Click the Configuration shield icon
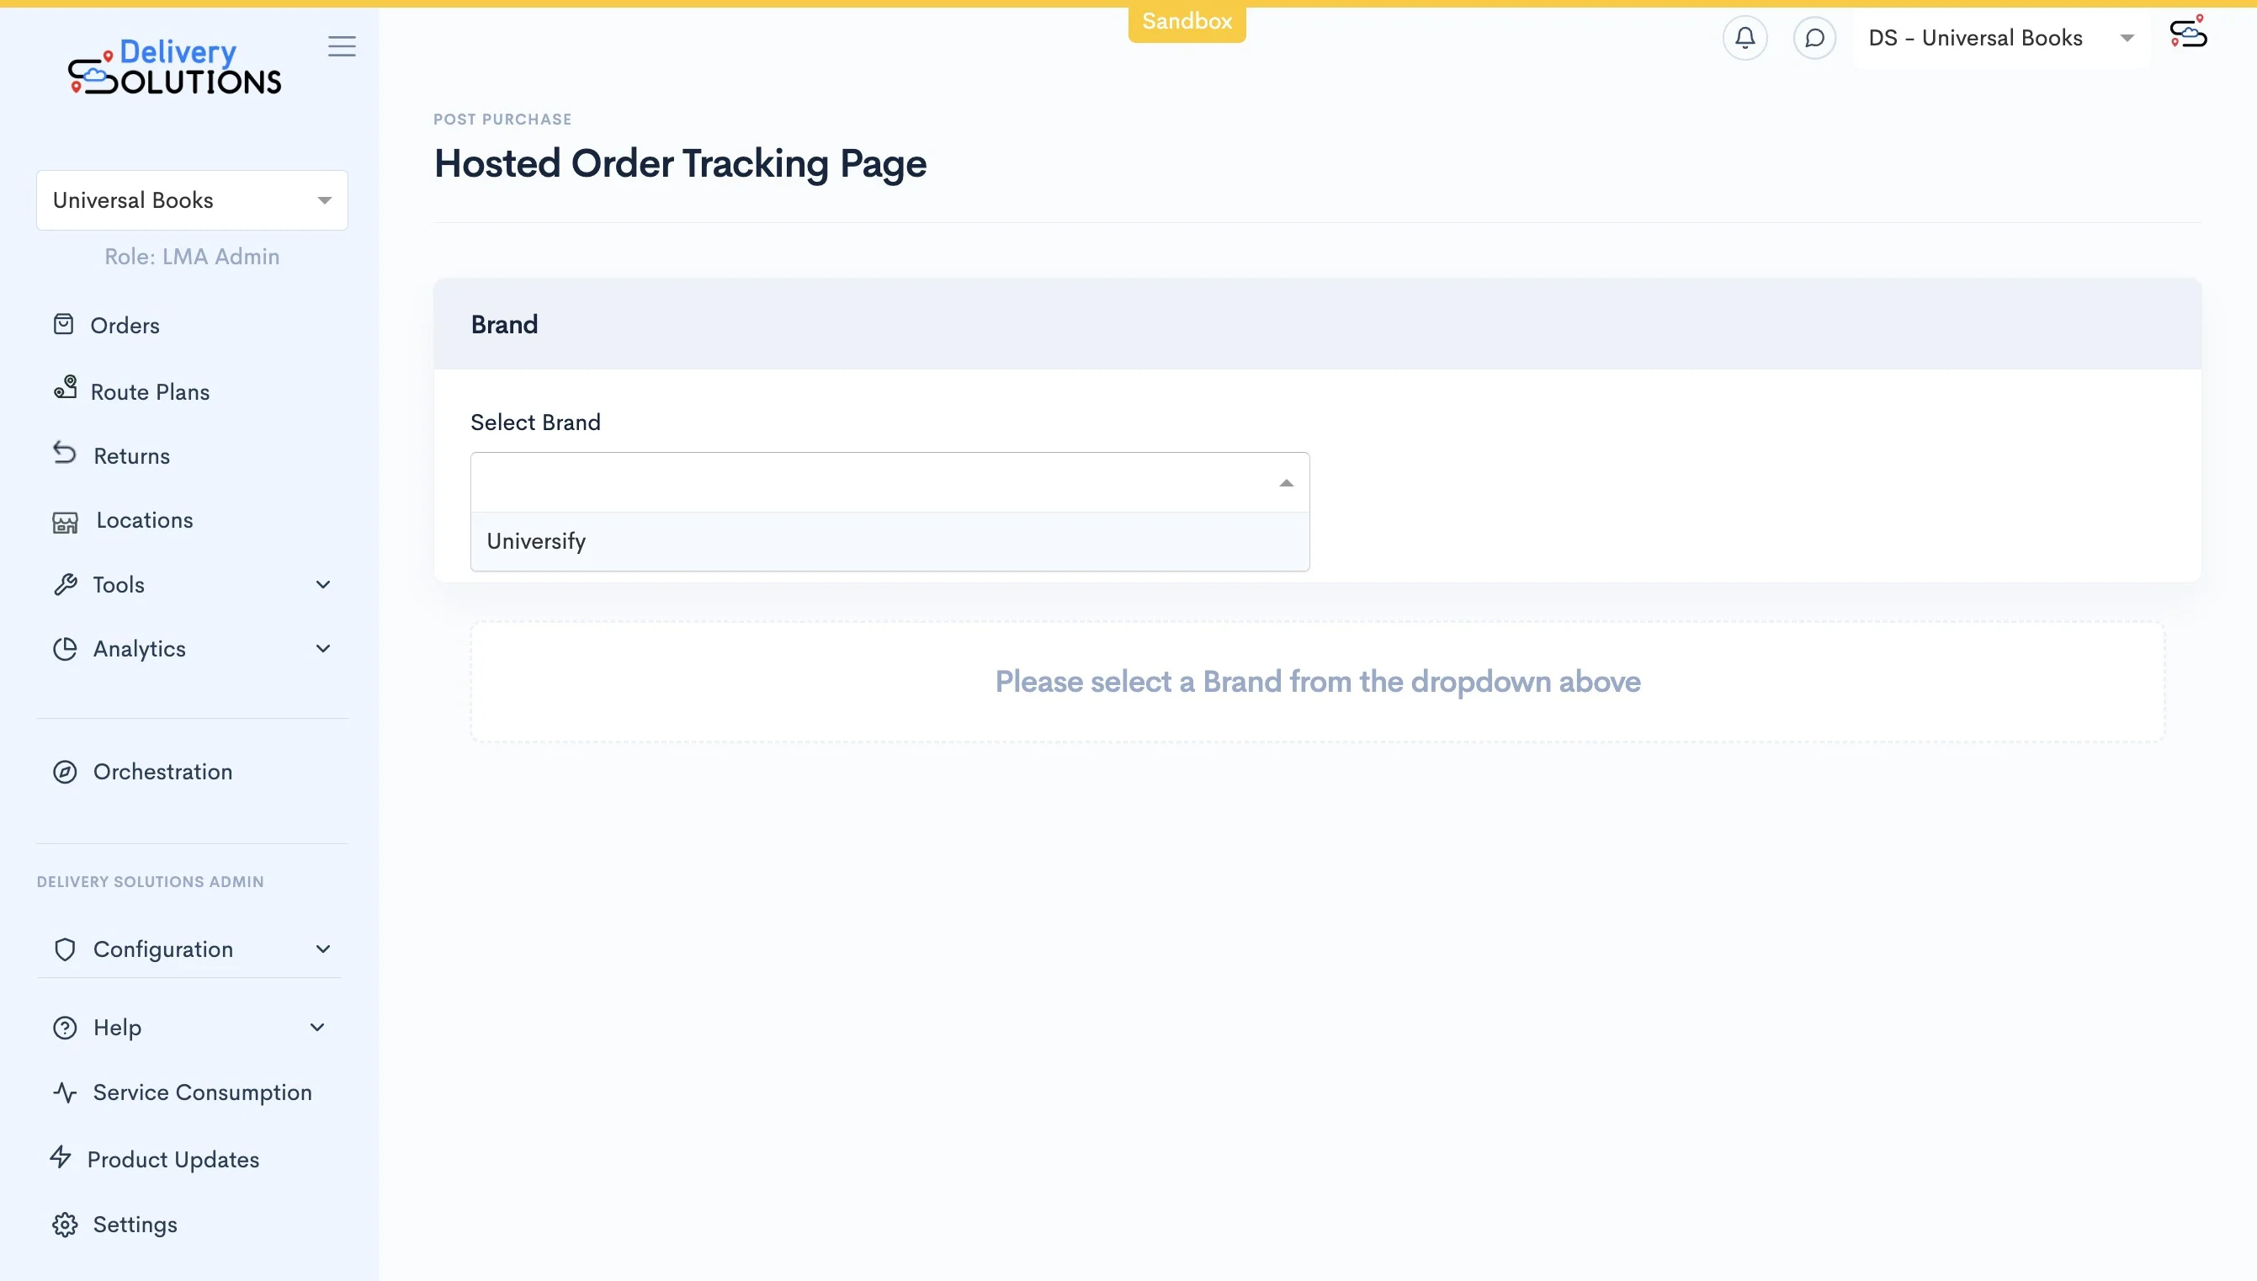 (65, 949)
